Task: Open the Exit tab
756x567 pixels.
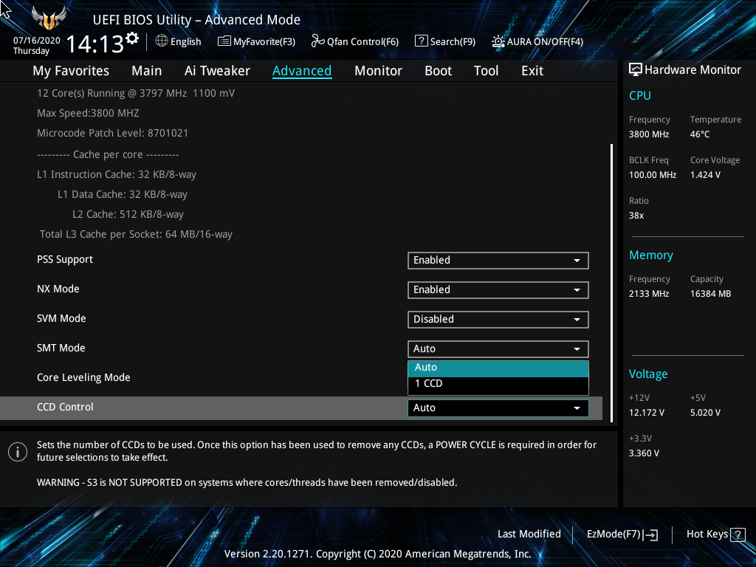Action: click(x=532, y=71)
